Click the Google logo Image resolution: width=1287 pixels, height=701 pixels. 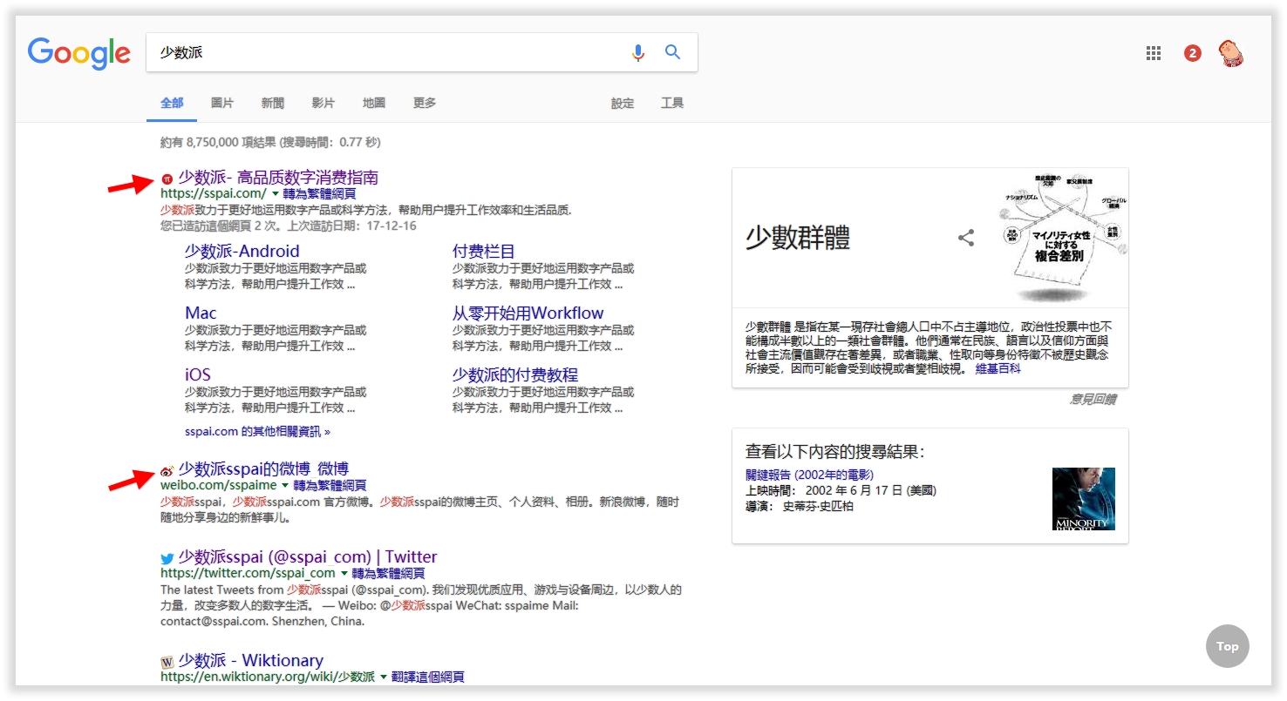point(79,53)
